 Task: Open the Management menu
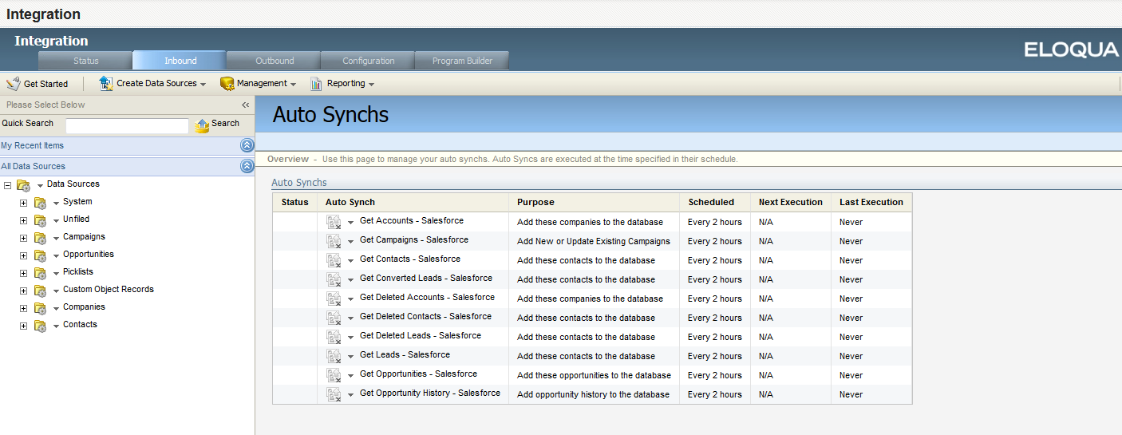tap(258, 83)
